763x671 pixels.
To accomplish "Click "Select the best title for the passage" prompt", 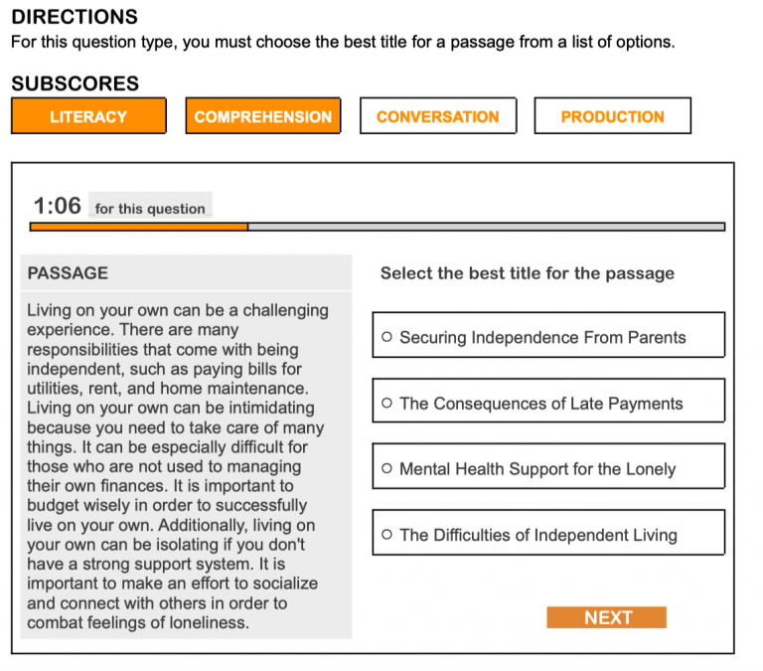I will pyautogui.click(x=527, y=273).
